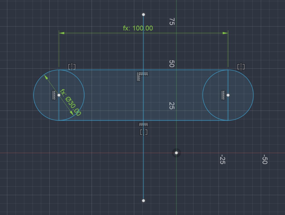Screen dimensions: 285x215
Task: Click the grid axis label 25 inside the slot
Action: click(172, 106)
